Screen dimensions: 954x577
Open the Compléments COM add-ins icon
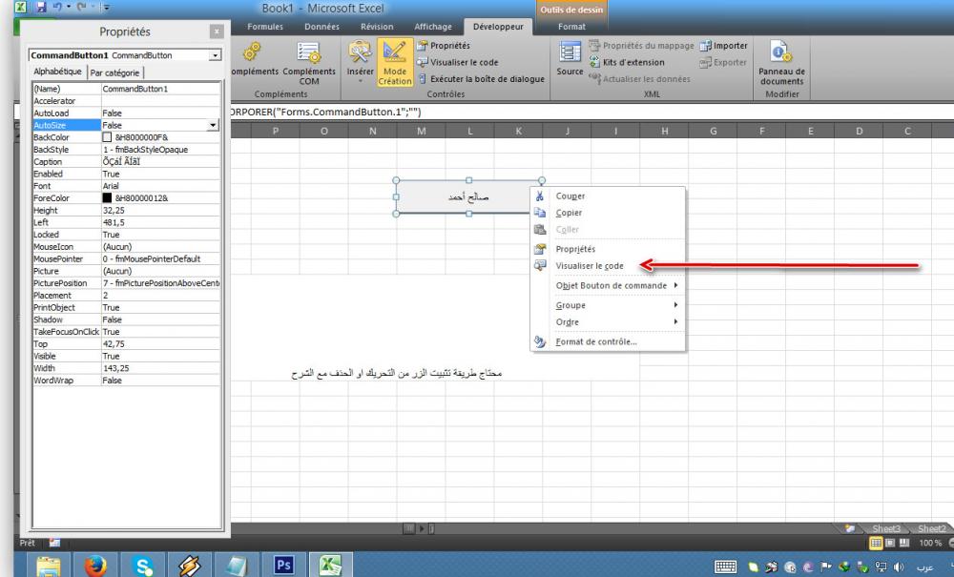[x=309, y=53]
